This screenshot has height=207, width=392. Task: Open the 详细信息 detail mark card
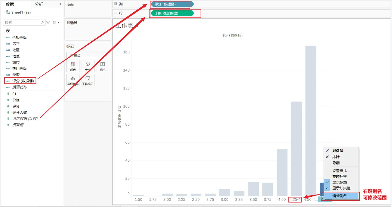pyautogui.click(x=73, y=80)
